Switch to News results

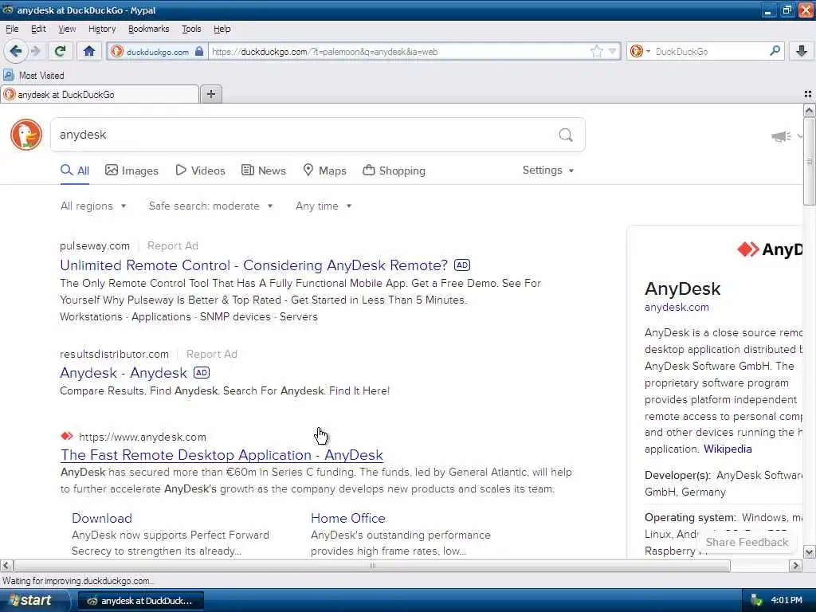[263, 171]
